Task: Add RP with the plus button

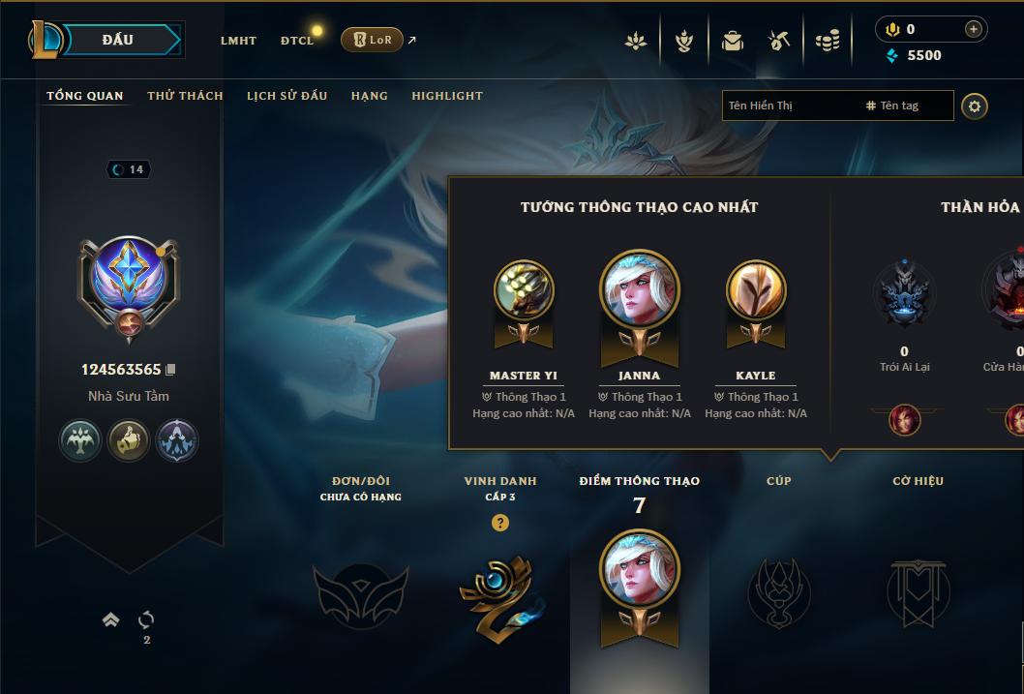Action: (x=973, y=29)
